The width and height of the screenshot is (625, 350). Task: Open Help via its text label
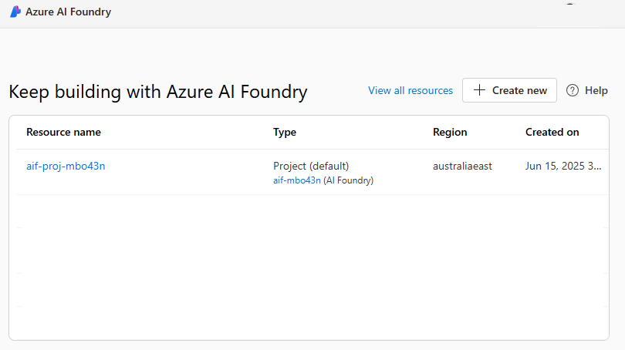click(x=596, y=90)
